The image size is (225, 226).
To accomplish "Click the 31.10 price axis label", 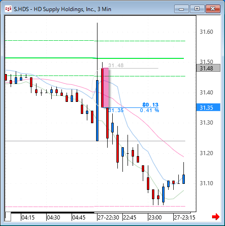I will [x=207, y=183].
